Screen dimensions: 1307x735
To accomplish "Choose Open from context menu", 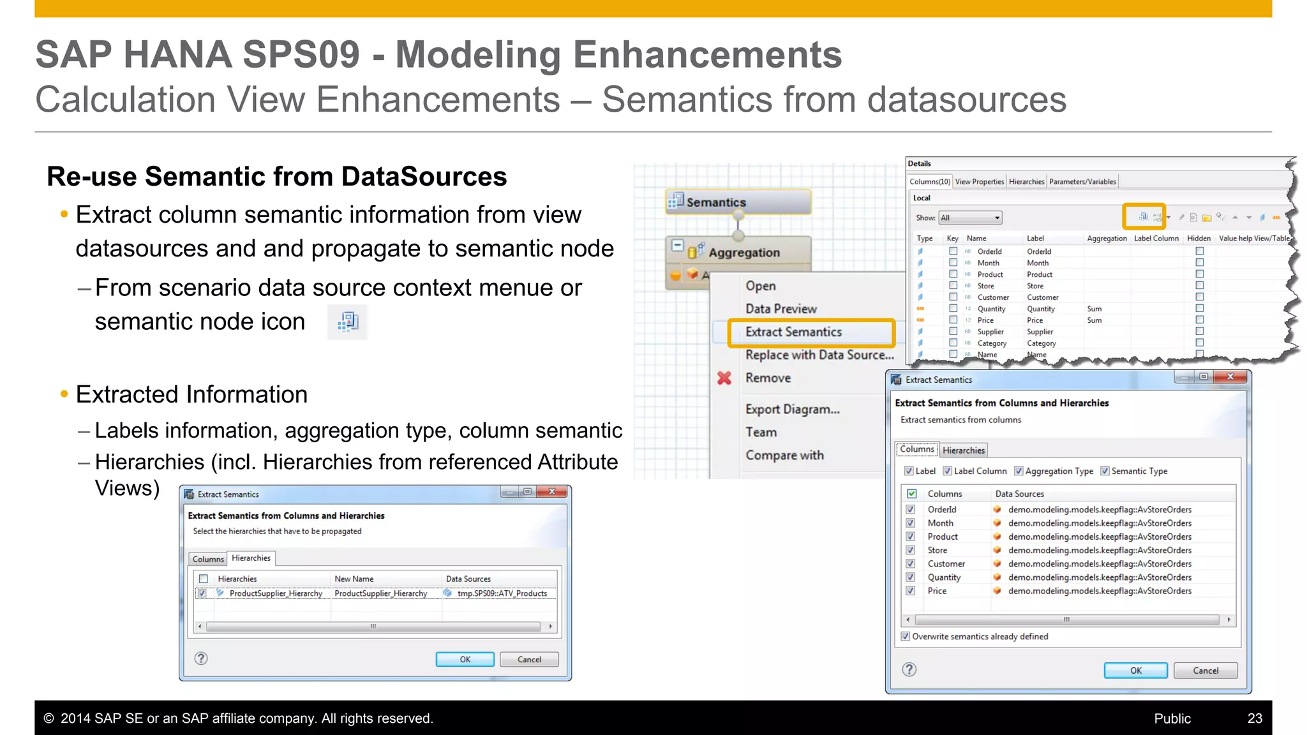I will click(x=761, y=286).
